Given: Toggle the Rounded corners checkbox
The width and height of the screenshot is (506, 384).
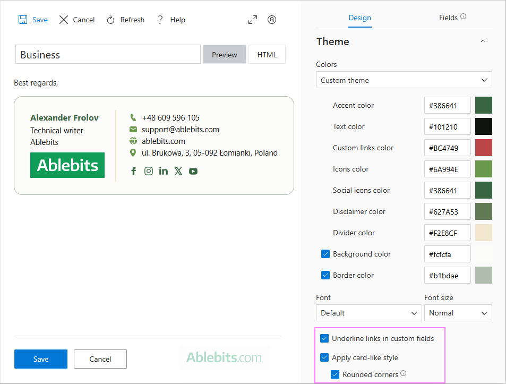Looking at the screenshot, I should coord(335,374).
